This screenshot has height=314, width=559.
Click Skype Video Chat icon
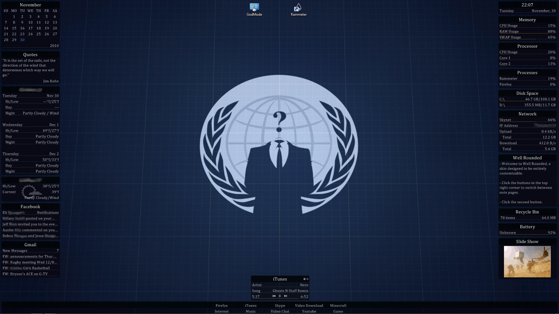click(279, 308)
